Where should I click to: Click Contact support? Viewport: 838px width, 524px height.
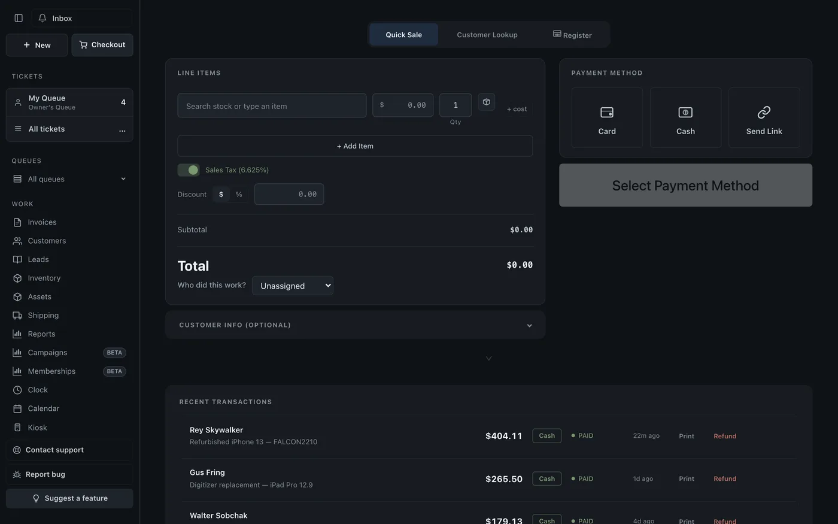[69, 450]
